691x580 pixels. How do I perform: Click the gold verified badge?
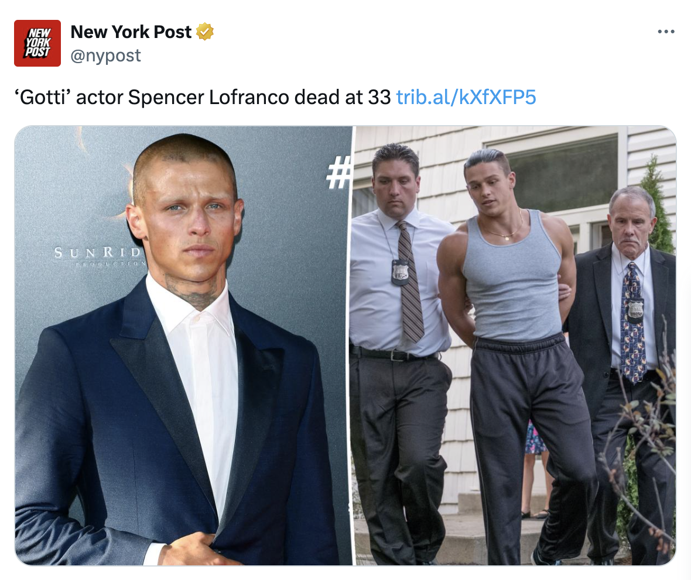coord(205,32)
